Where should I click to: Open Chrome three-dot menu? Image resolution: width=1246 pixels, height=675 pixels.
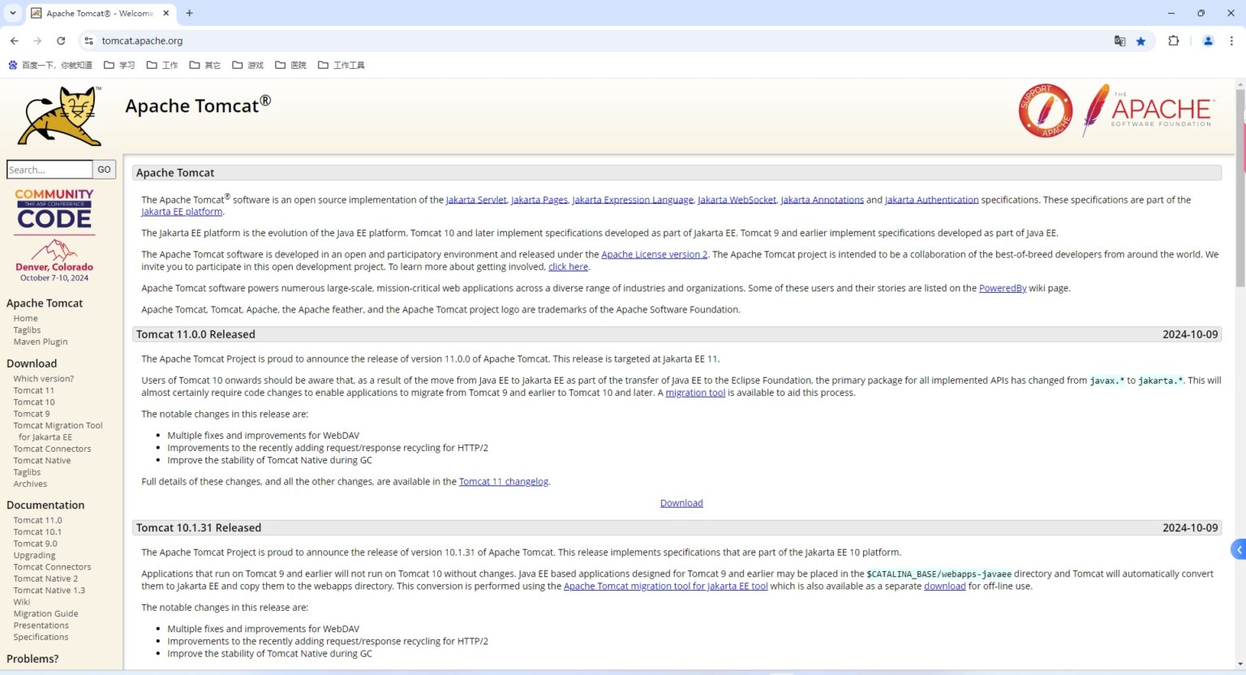tap(1231, 41)
